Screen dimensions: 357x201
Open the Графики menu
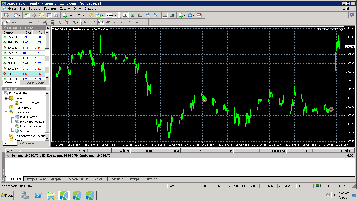point(50,8)
